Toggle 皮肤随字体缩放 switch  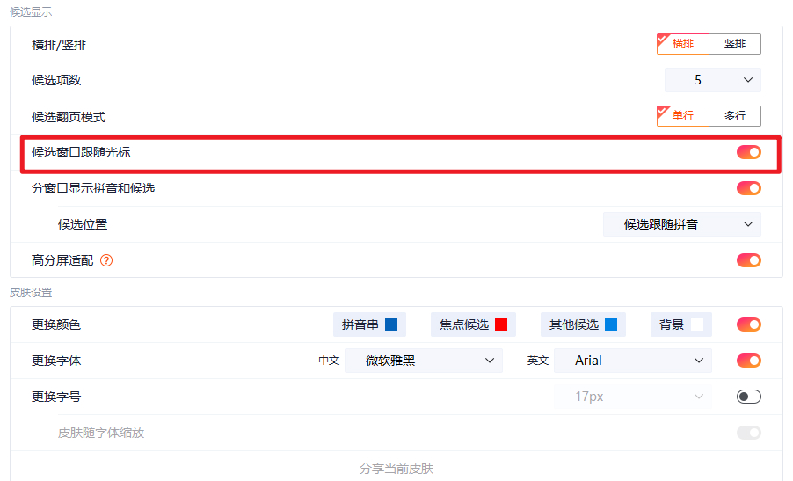[x=748, y=433]
